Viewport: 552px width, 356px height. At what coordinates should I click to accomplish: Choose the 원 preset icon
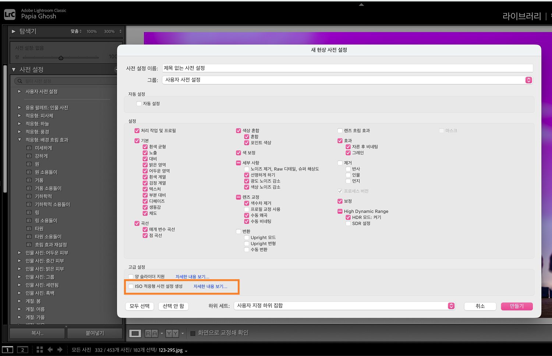29,164
